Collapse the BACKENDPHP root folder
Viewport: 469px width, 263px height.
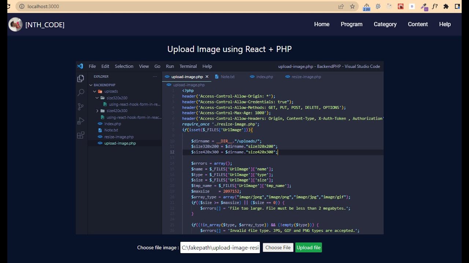click(x=91, y=85)
